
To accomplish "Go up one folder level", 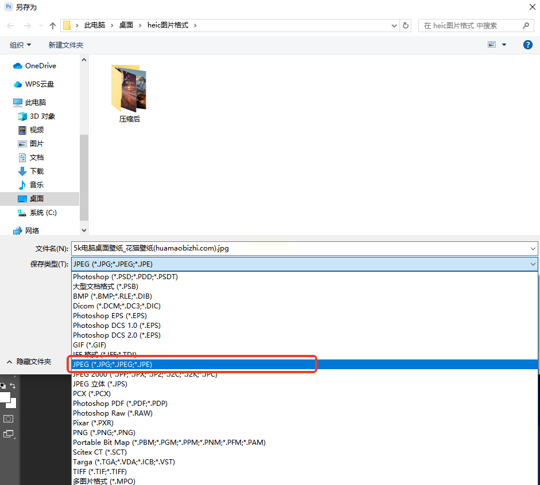I will click(x=53, y=26).
